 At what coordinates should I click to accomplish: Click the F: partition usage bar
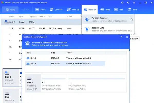54,79
